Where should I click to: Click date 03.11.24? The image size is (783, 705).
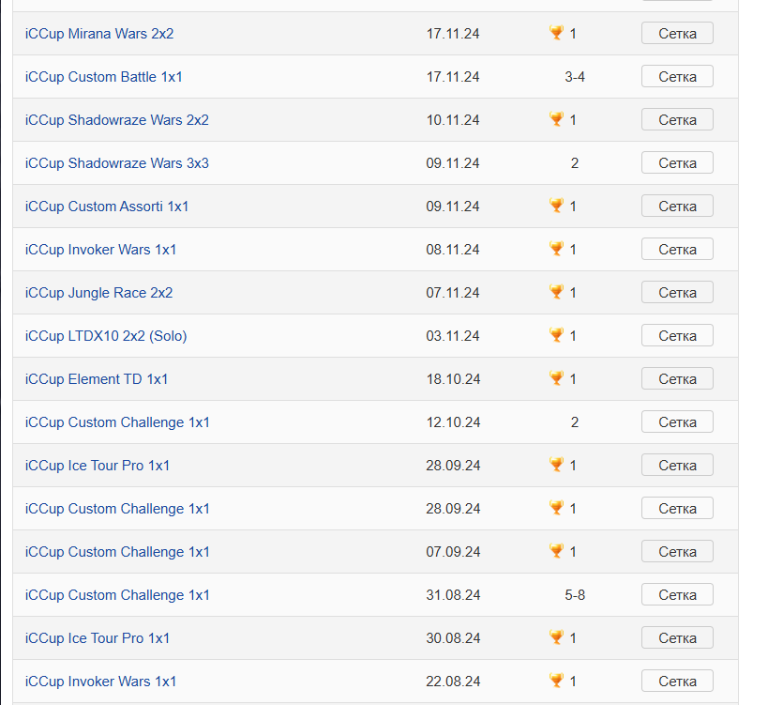tap(453, 336)
